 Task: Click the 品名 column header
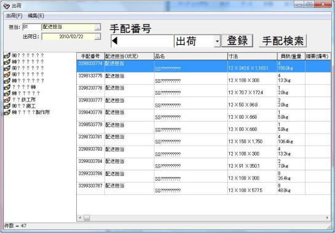tap(191, 56)
